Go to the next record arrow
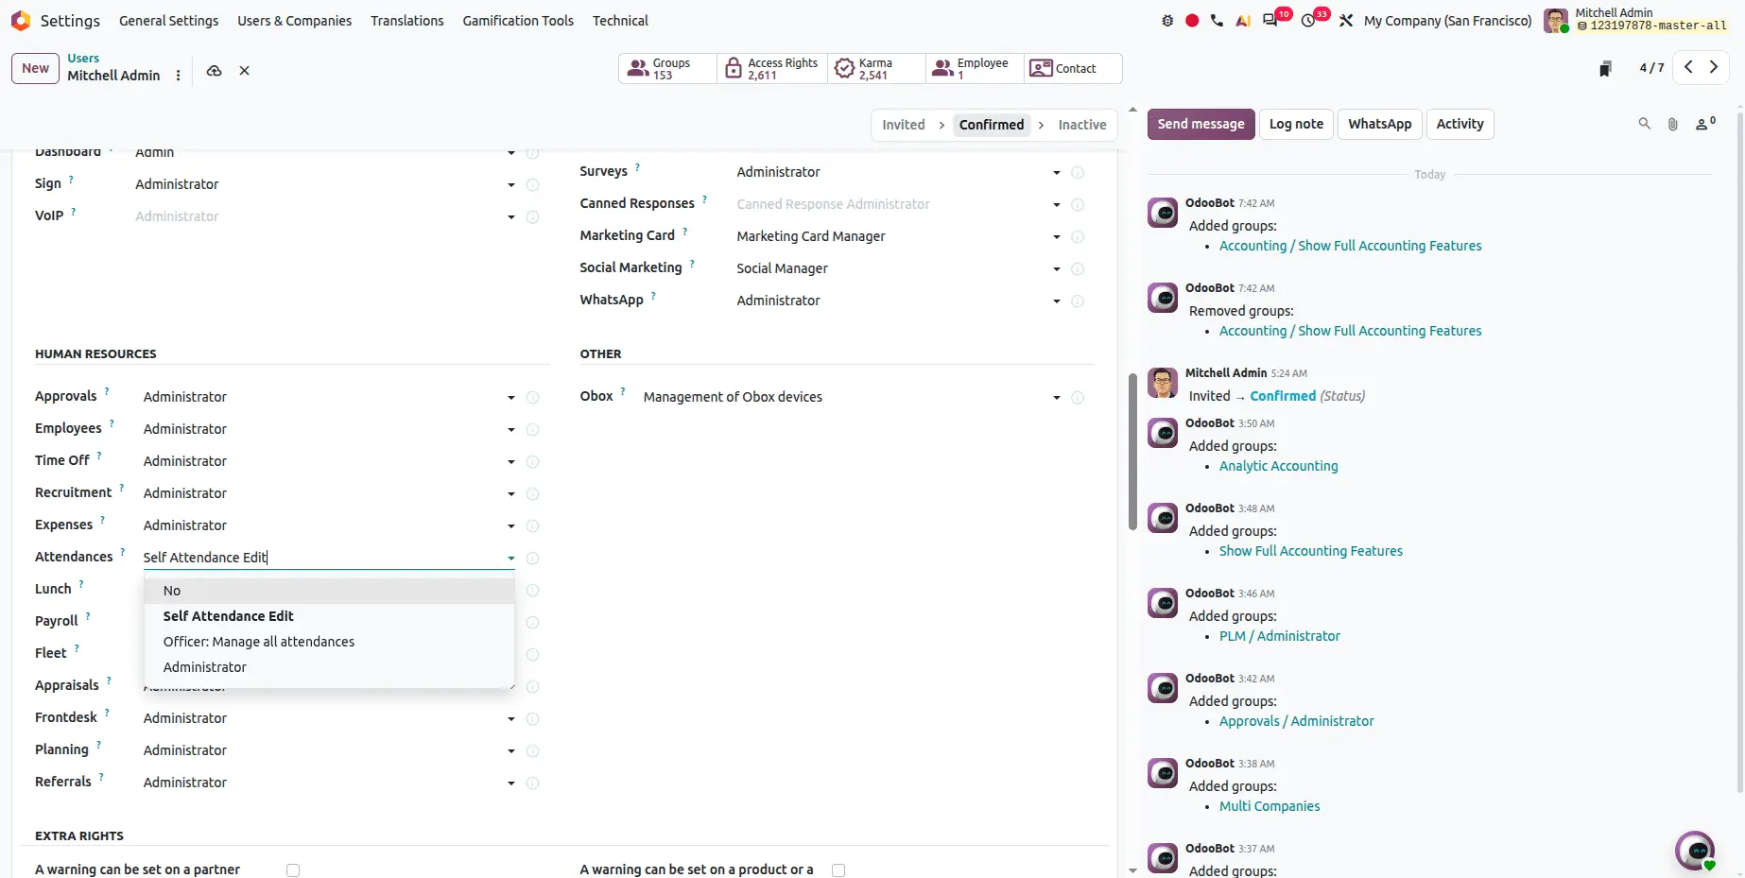 tap(1714, 68)
